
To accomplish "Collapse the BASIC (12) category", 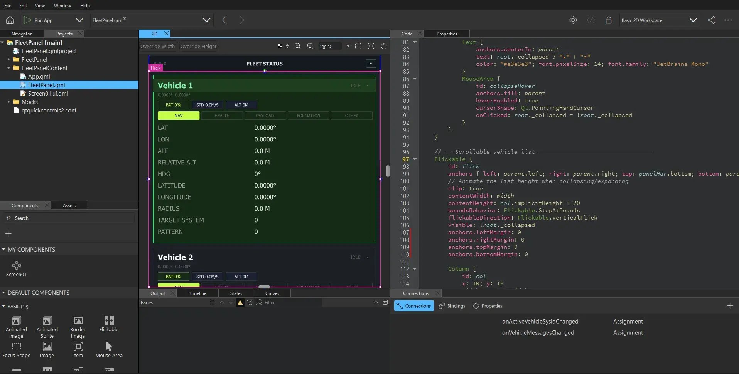I will (x=3, y=306).
